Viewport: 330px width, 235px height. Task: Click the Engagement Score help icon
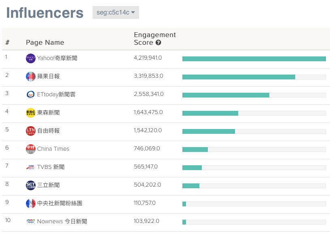[x=159, y=43]
